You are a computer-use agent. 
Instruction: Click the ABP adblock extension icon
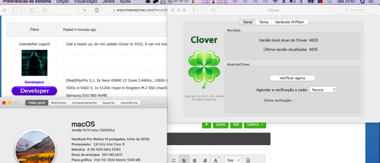(97, 10)
